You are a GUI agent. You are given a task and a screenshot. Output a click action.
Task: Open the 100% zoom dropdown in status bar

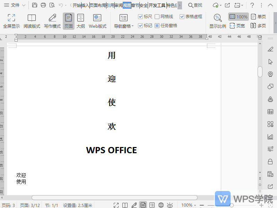point(189,205)
